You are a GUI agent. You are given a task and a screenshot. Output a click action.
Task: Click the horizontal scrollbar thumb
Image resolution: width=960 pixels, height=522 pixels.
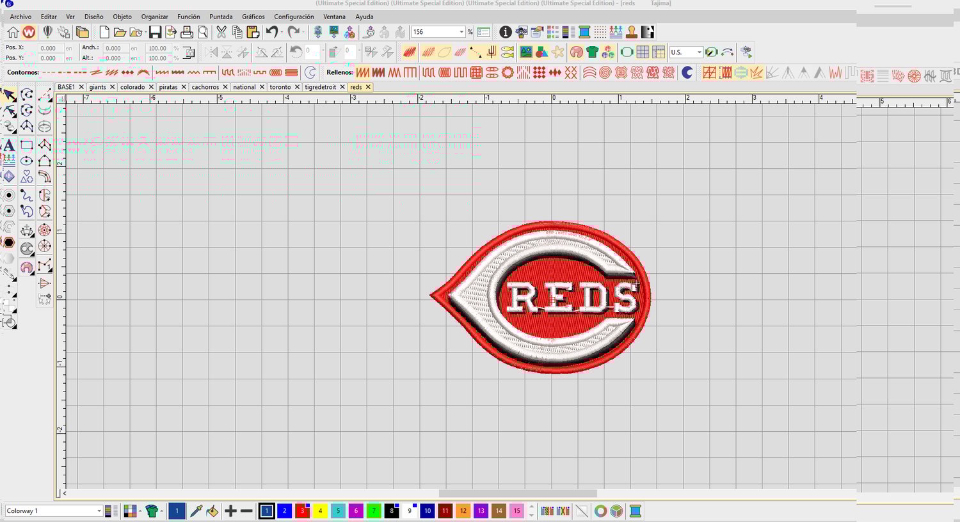coord(518,493)
